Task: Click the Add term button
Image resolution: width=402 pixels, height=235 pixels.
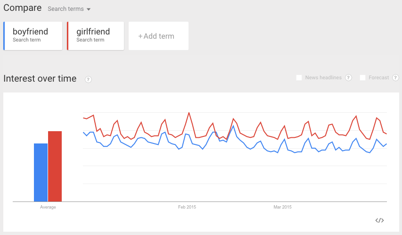Action: 158,36
